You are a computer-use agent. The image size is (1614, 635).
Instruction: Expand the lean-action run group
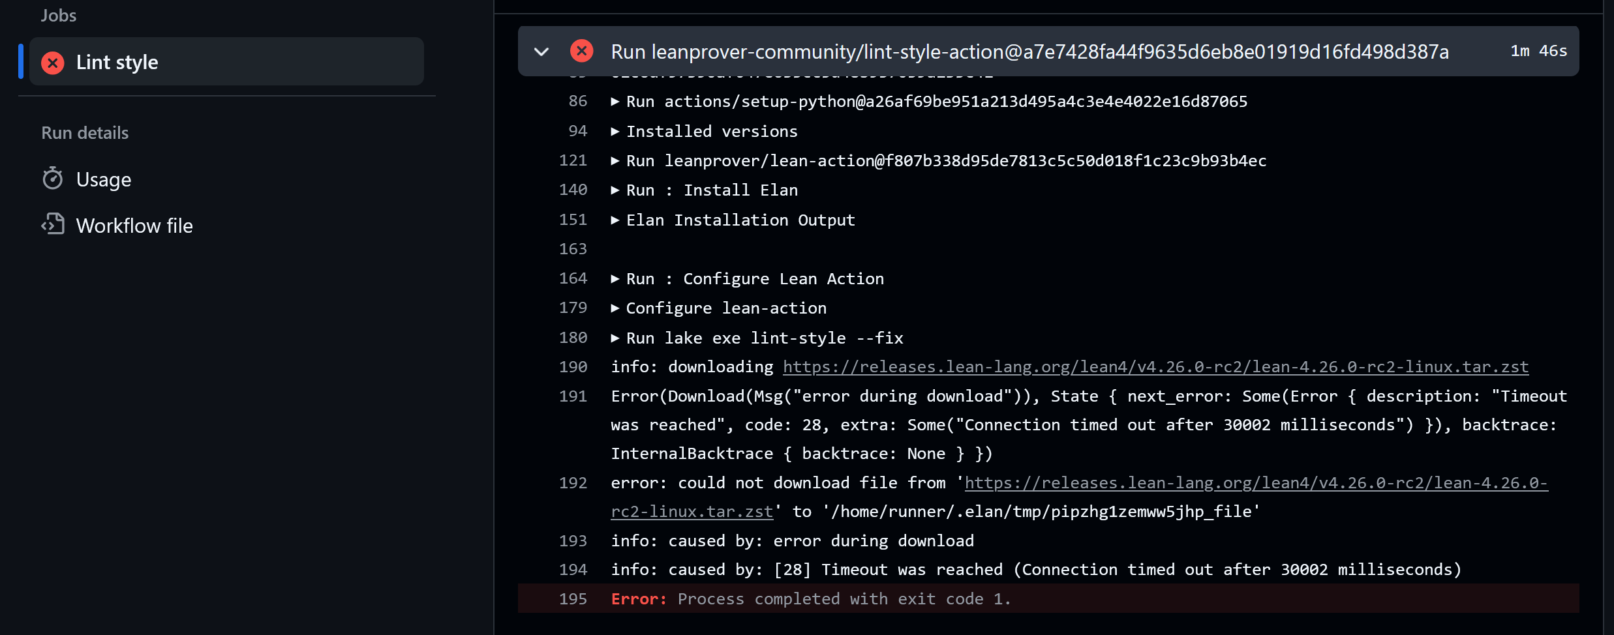(x=615, y=161)
